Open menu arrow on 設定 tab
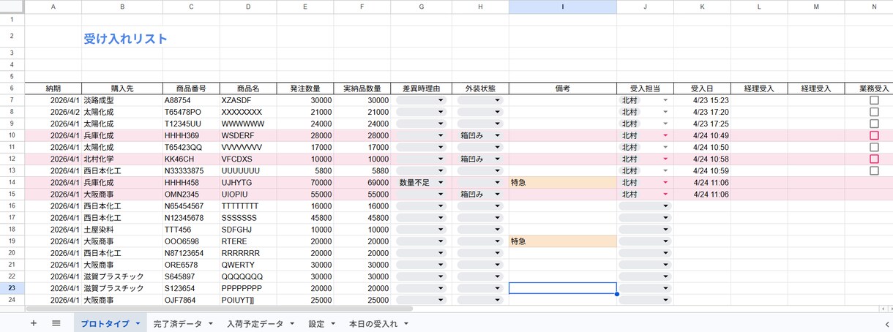Image resolution: width=893 pixels, height=332 pixels. tap(333, 323)
